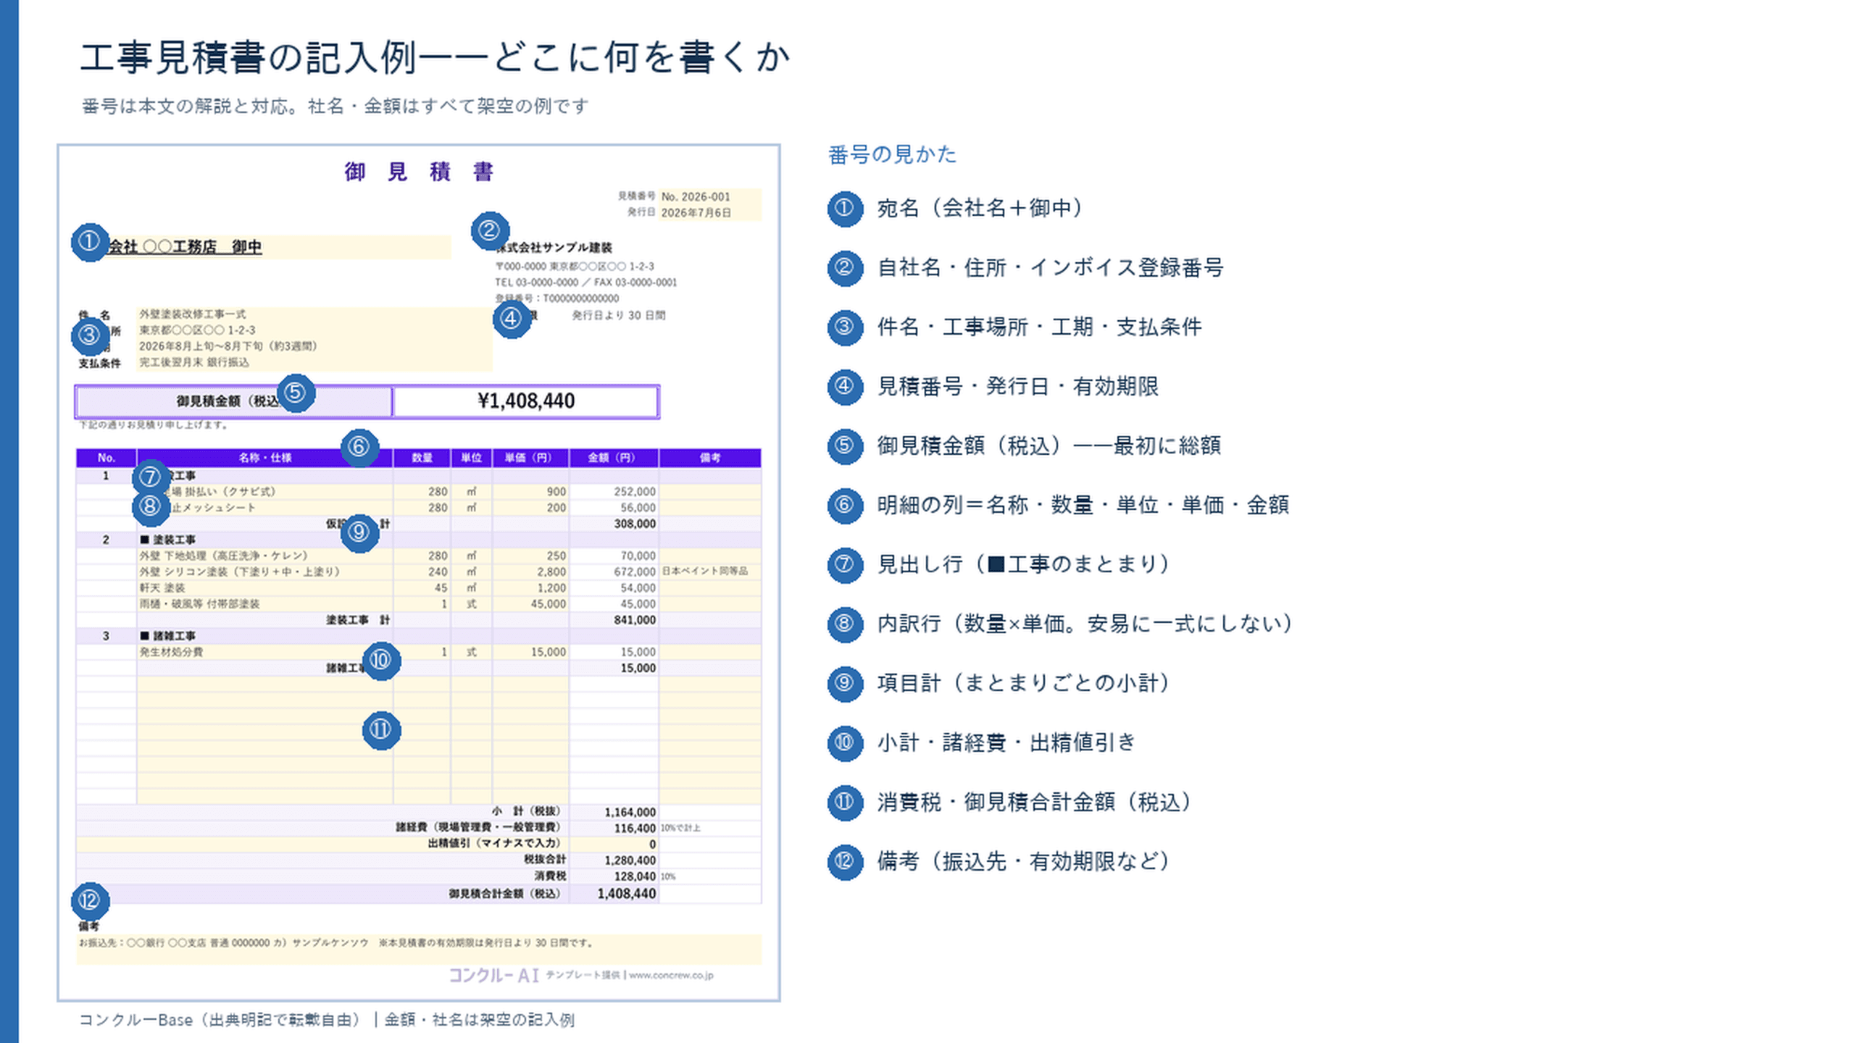
Task: Click the ① circle in the legend list
Action: pyautogui.click(x=845, y=209)
